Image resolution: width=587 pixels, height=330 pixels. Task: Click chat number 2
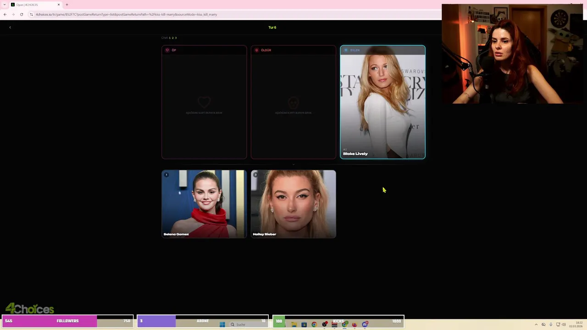coord(172,38)
